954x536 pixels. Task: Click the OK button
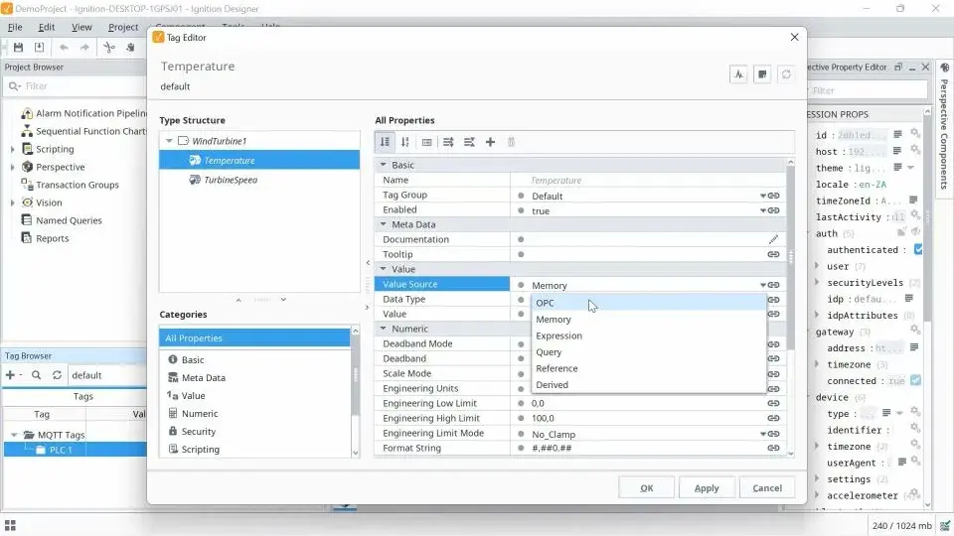[646, 487]
